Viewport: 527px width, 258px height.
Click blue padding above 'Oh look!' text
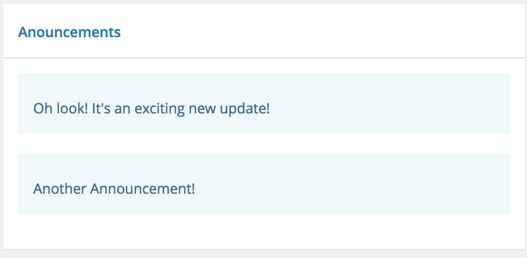tap(264, 87)
